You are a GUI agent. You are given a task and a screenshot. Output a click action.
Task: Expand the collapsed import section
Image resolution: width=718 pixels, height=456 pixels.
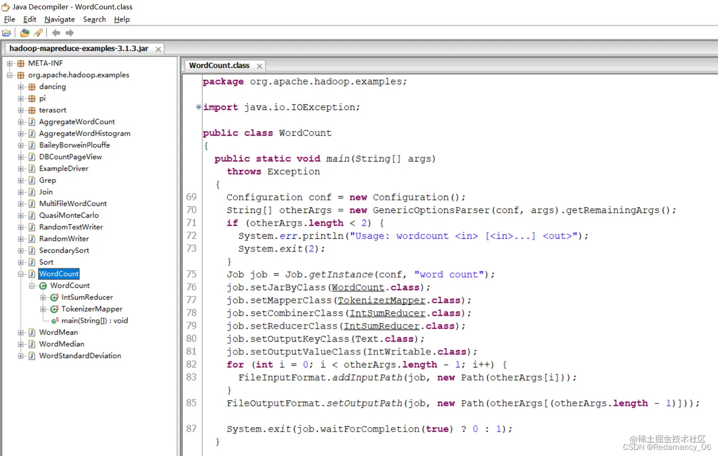point(198,107)
